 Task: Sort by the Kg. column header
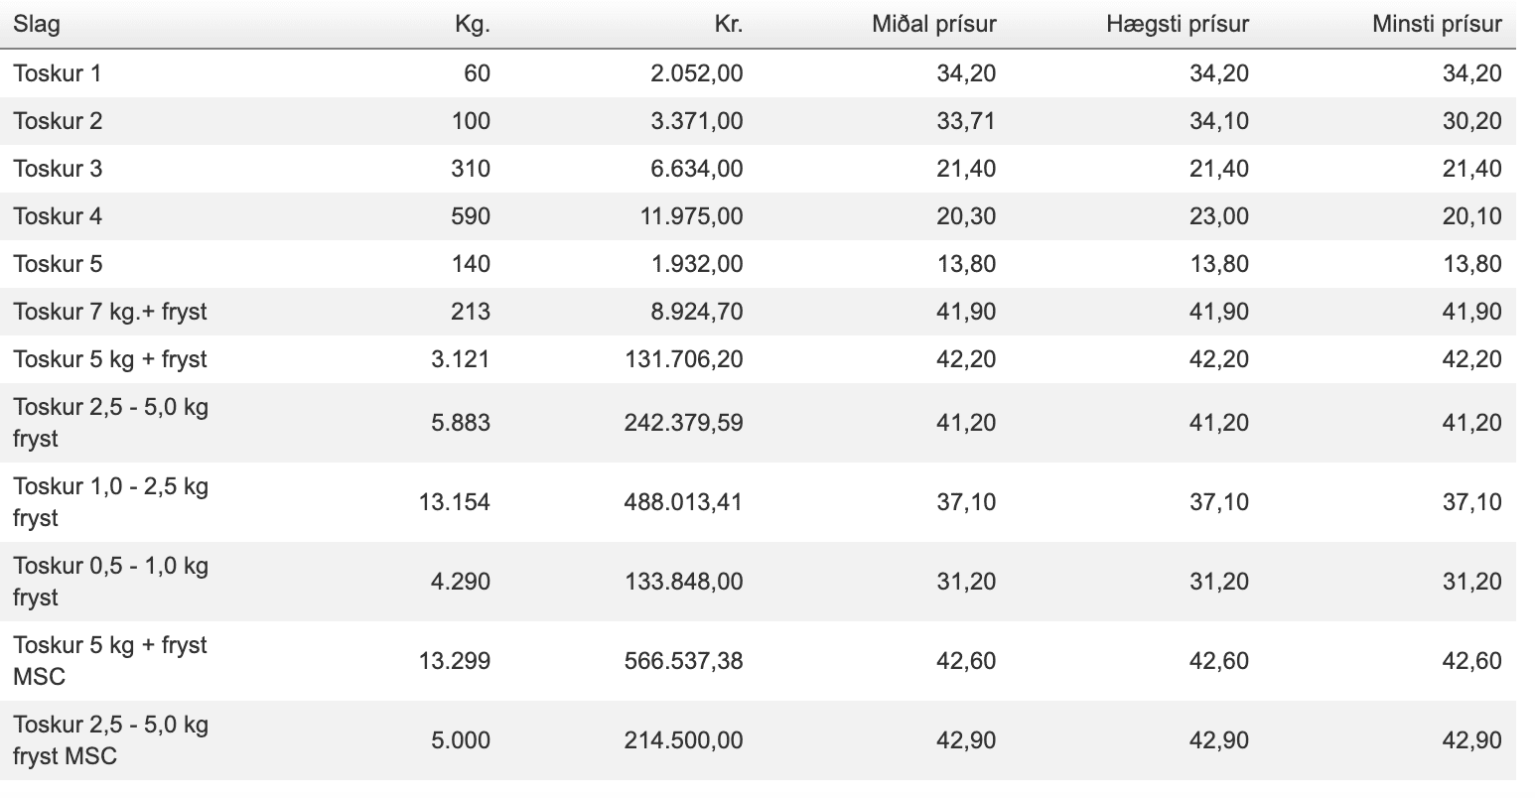click(x=472, y=25)
